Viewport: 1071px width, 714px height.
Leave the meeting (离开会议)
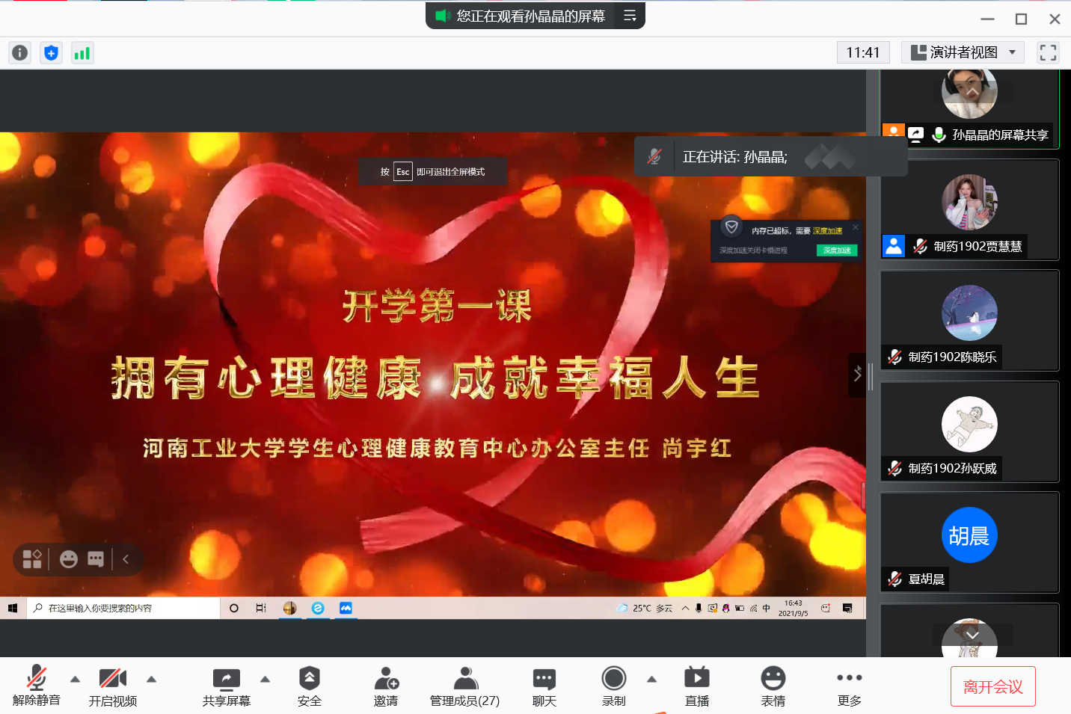click(992, 686)
